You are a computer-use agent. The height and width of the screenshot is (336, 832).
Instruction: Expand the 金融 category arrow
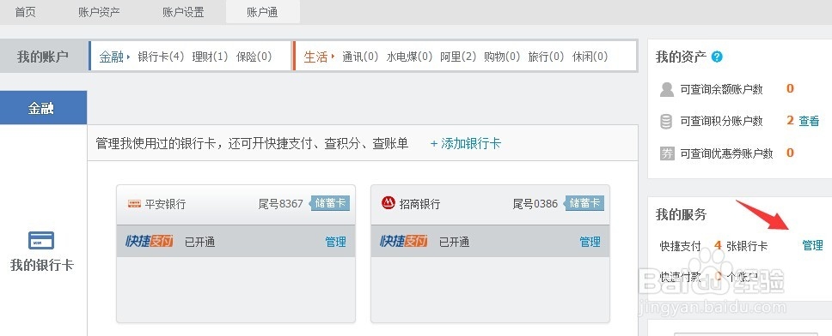[128, 56]
